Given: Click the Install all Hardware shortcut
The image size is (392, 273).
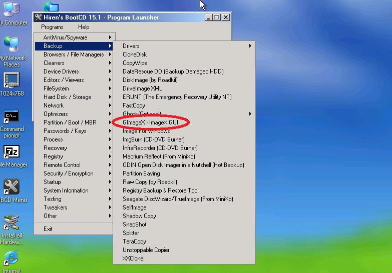Looking at the screenshot, I should (12, 222).
